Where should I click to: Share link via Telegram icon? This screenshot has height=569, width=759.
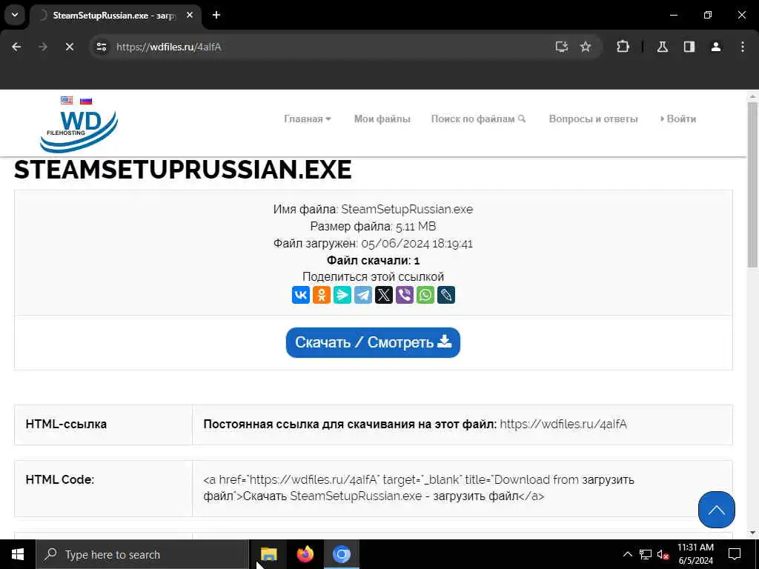click(363, 295)
